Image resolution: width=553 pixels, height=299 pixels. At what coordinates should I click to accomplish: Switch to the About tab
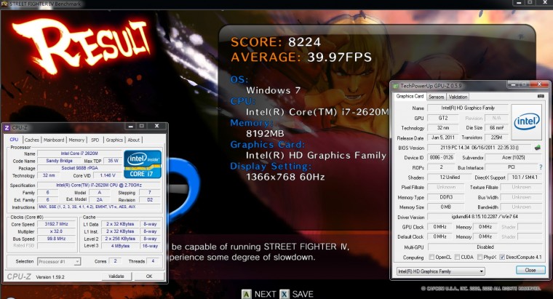coord(134,140)
